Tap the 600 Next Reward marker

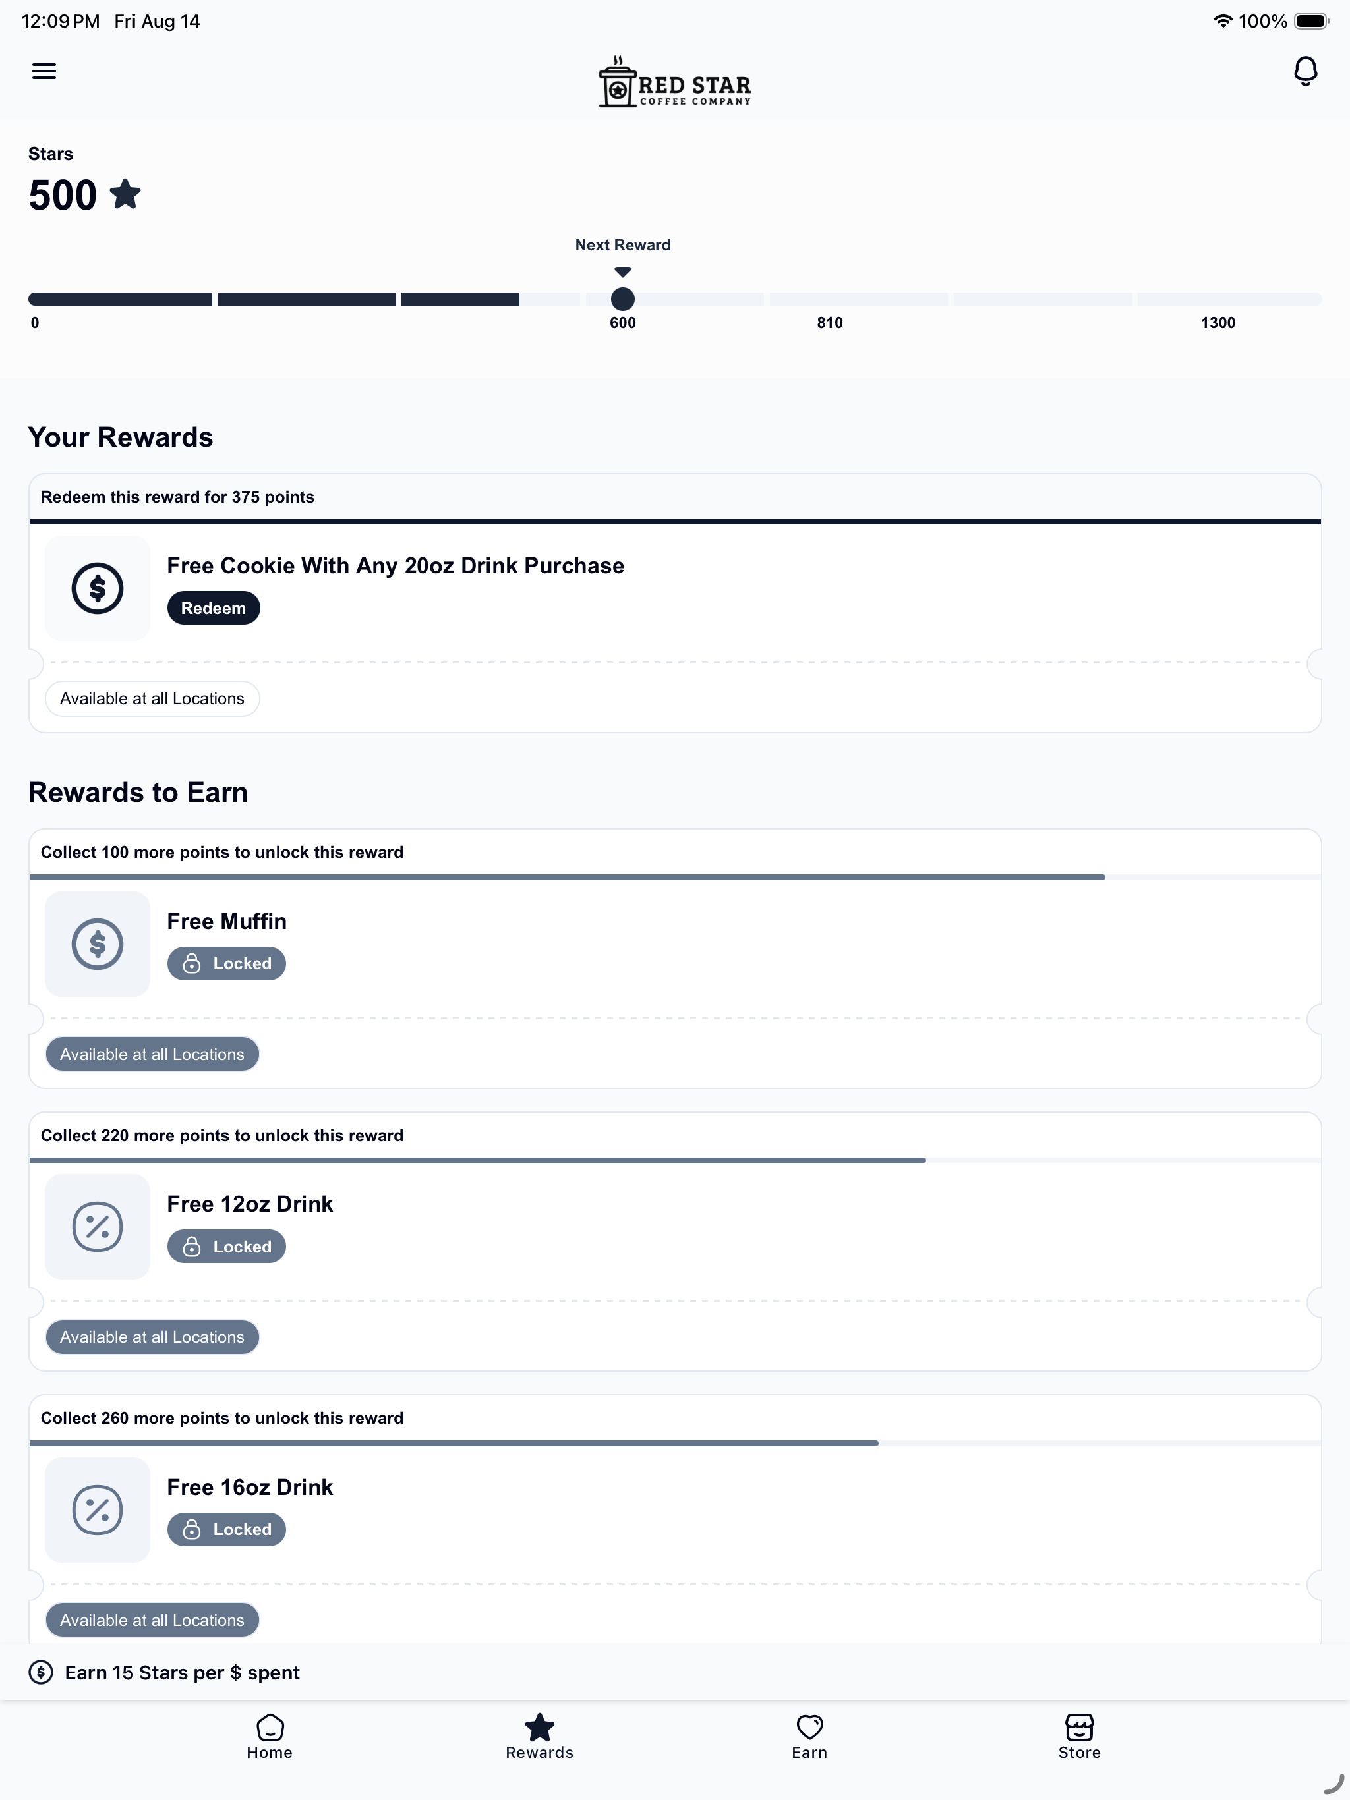pos(623,298)
